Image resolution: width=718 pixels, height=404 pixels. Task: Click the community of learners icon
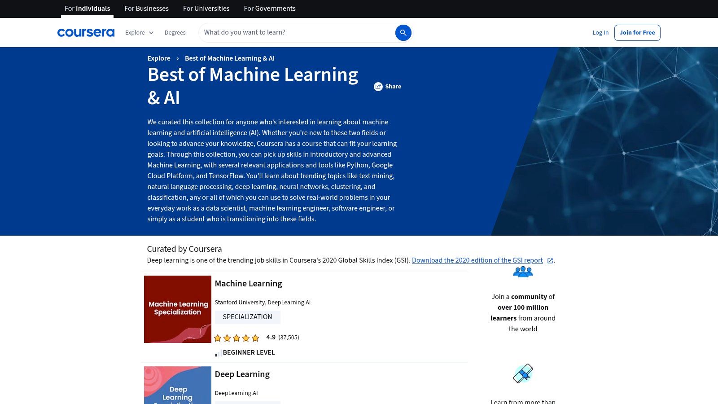[523, 272]
